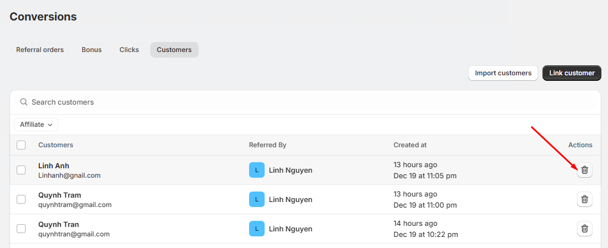This screenshot has width=608, height=248.
Task: Go to the Clicks tab
Action: [x=129, y=50]
